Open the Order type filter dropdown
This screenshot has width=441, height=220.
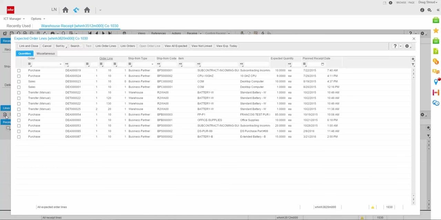(60, 64)
